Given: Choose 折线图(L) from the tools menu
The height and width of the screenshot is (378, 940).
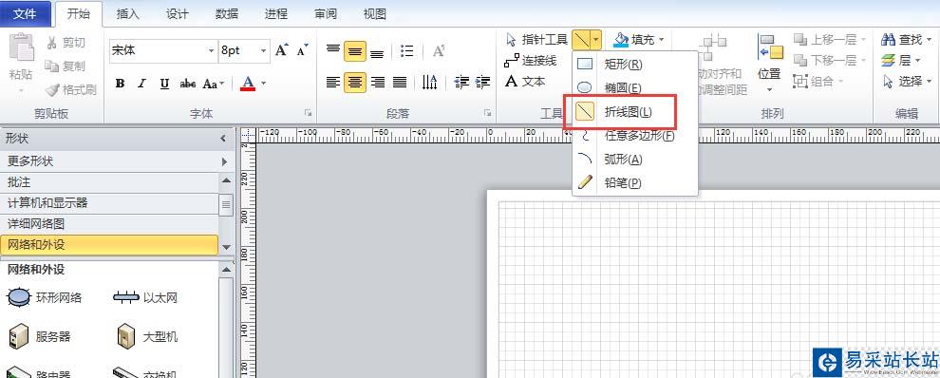Looking at the screenshot, I should [x=635, y=112].
